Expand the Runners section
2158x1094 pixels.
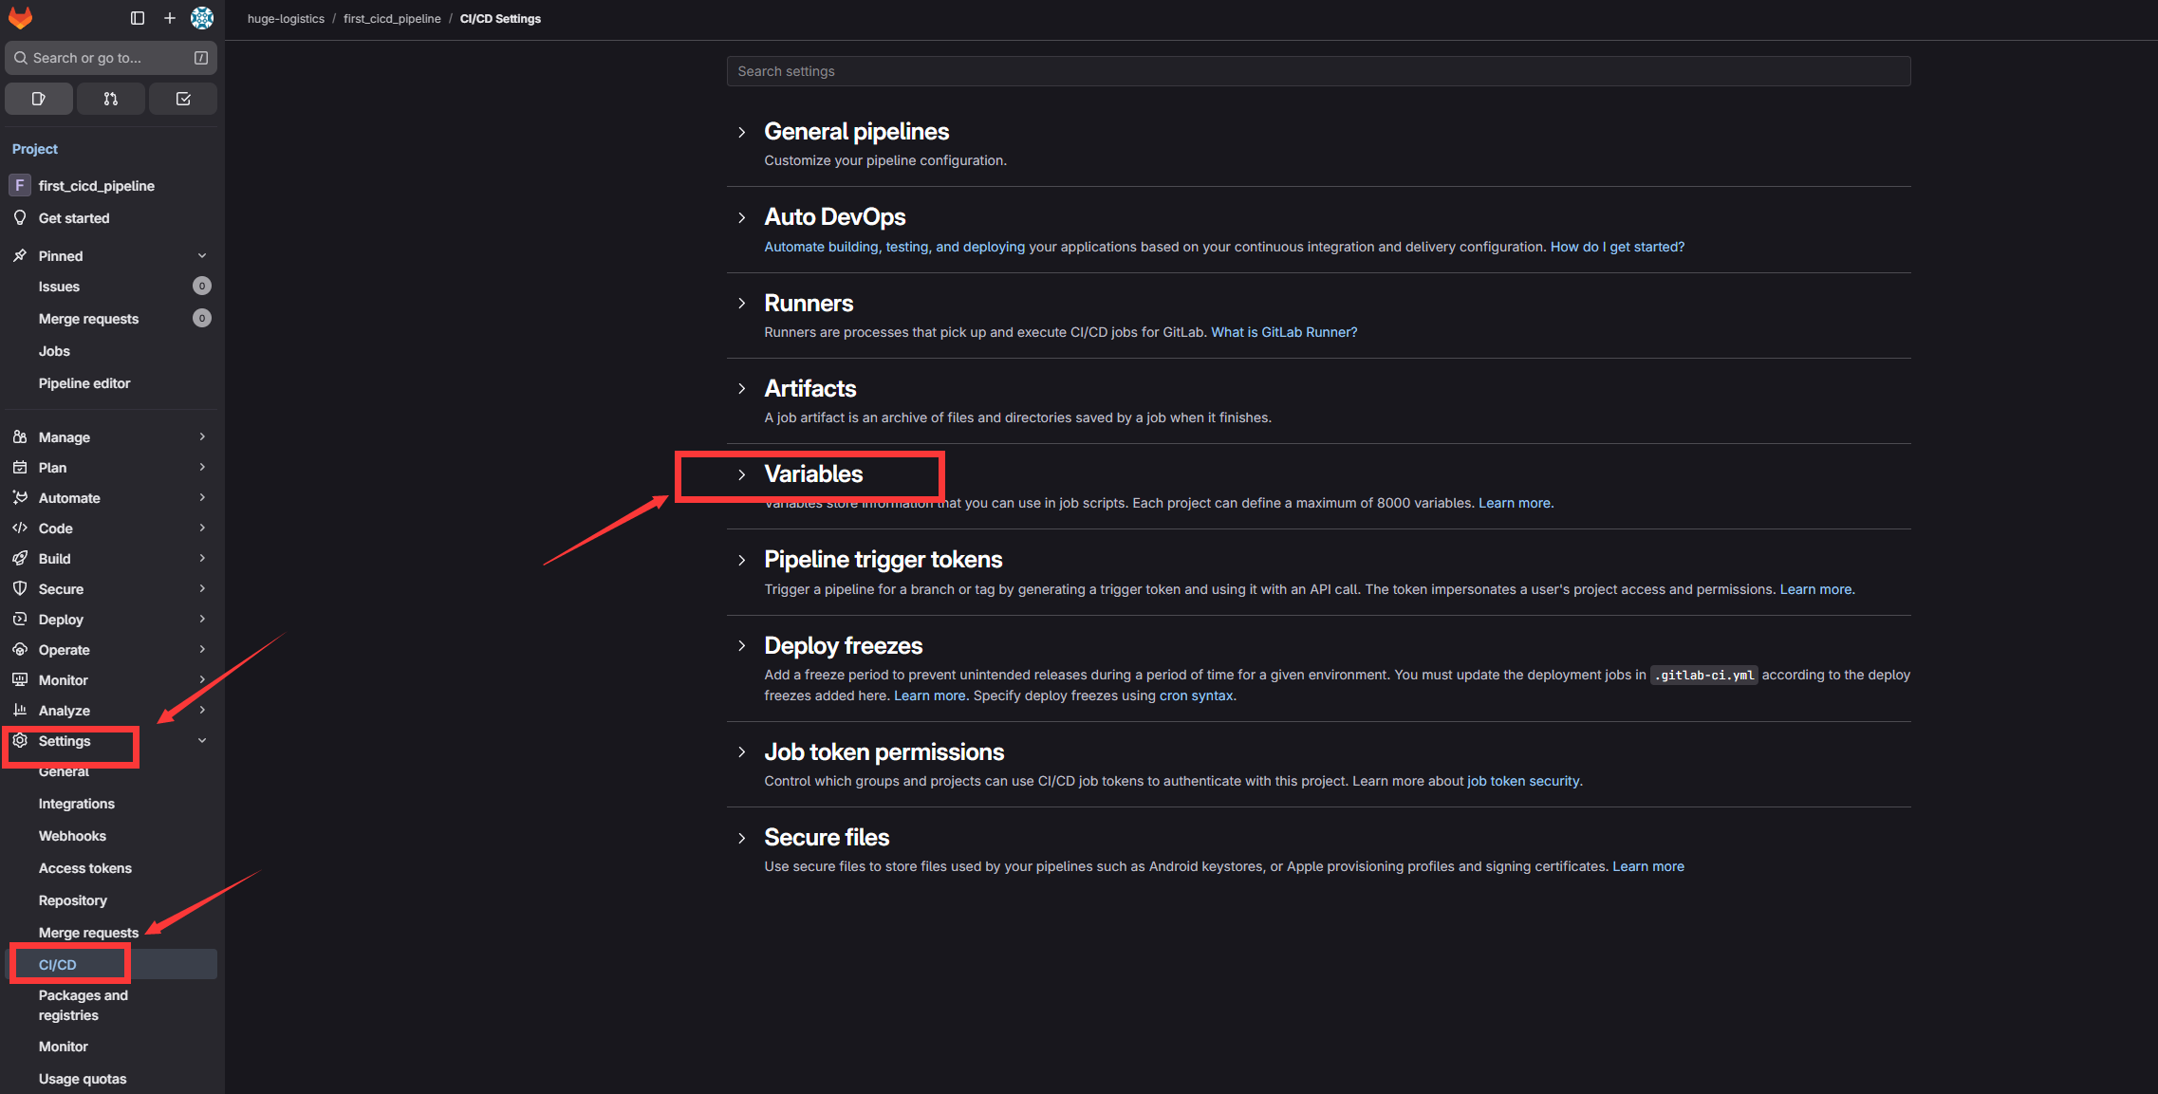(x=809, y=304)
